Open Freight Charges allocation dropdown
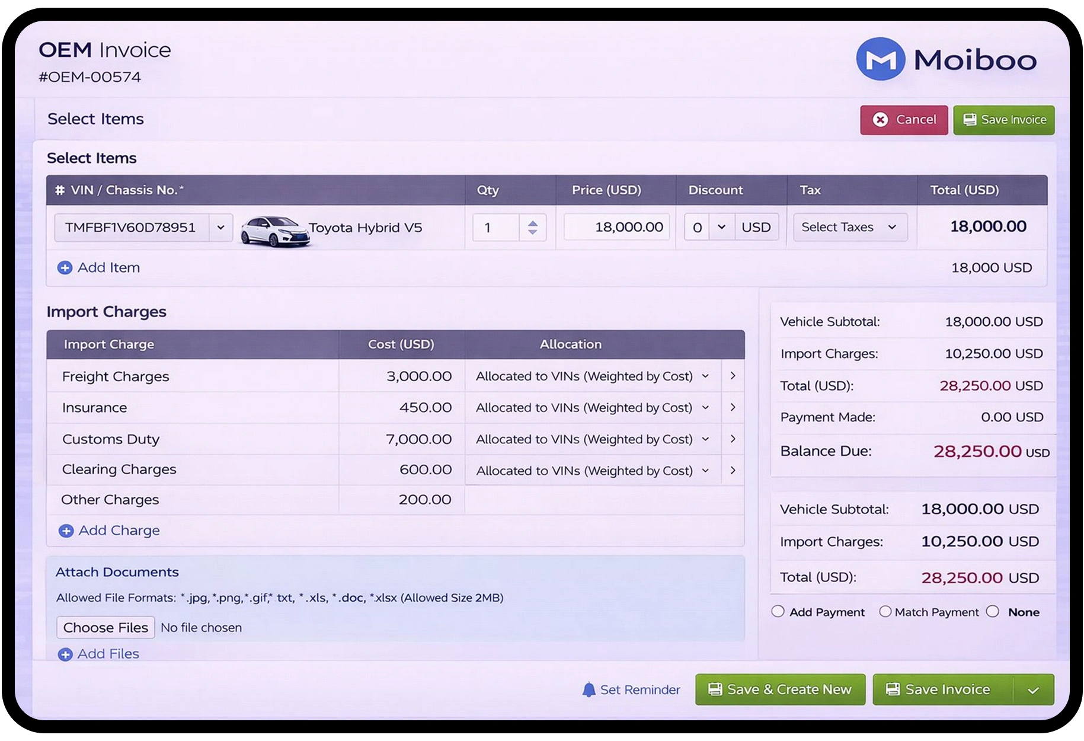 [x=593, y=376]
